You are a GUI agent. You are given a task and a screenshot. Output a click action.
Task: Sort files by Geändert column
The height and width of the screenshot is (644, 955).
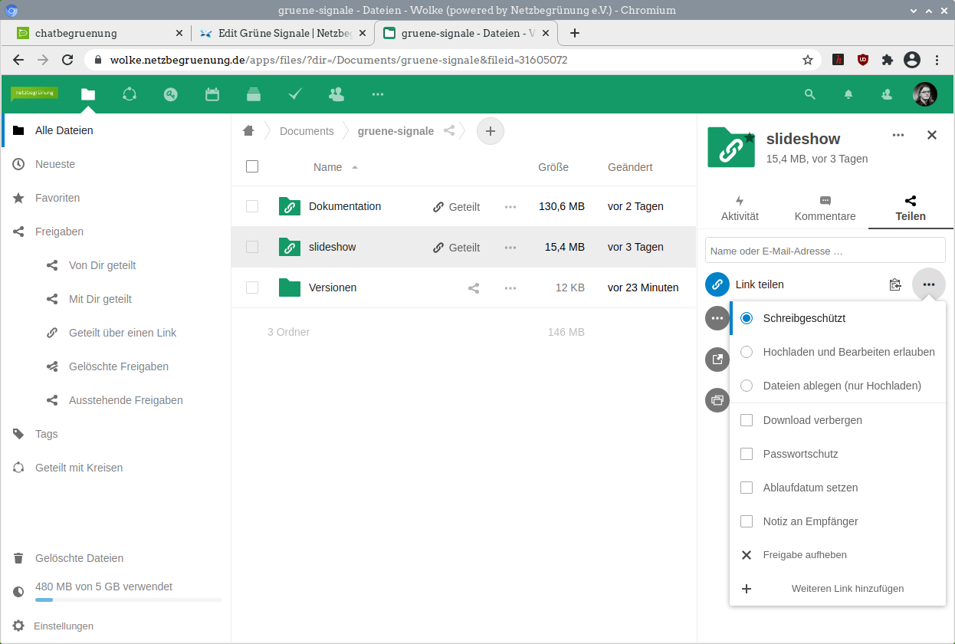tap(630, 167)
